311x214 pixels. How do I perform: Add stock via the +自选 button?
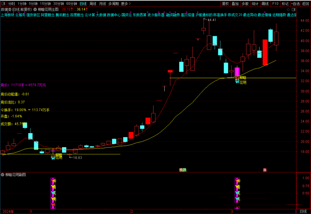295,4
